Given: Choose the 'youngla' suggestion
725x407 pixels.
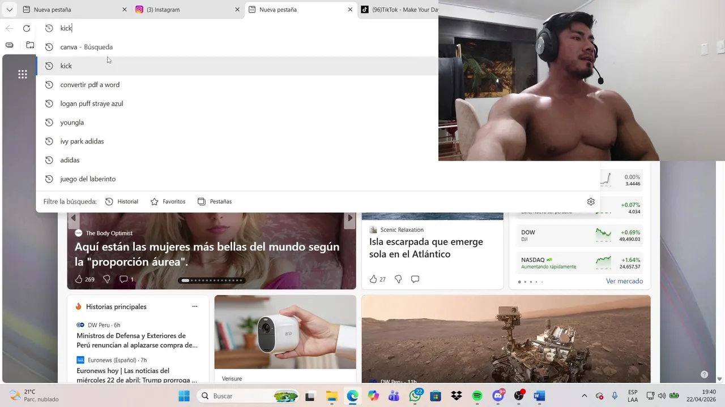Looking at the screenshot, I should (x=238, y=122).
